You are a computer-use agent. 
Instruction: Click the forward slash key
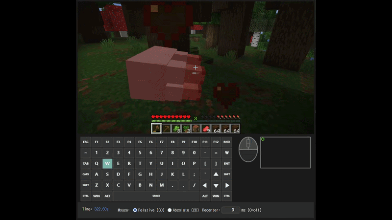pos(194,185)
